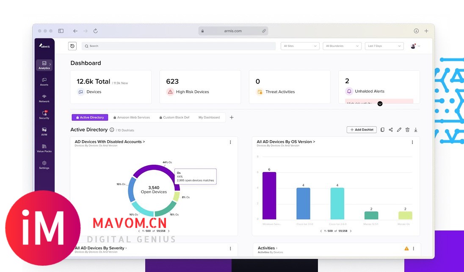Click the High Risk Devices card
The image size is (464, 272).
(200, 87)
